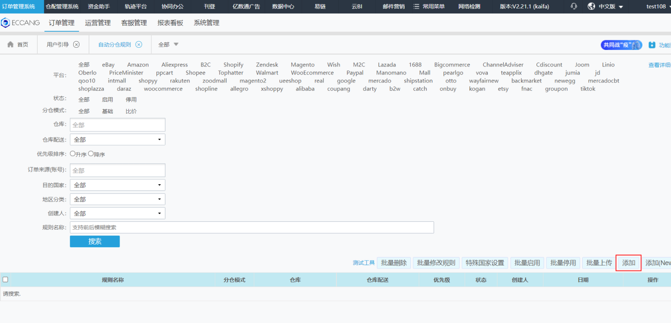Filter platform by Amazon
The image size is (671, 323).
[138, 65]
